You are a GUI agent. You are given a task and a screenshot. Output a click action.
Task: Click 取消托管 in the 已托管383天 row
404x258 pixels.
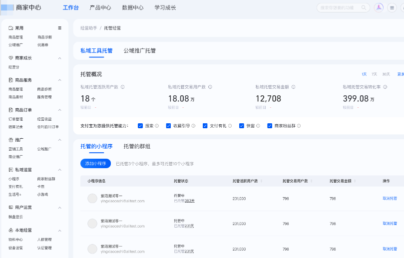(x=390, y=199)
